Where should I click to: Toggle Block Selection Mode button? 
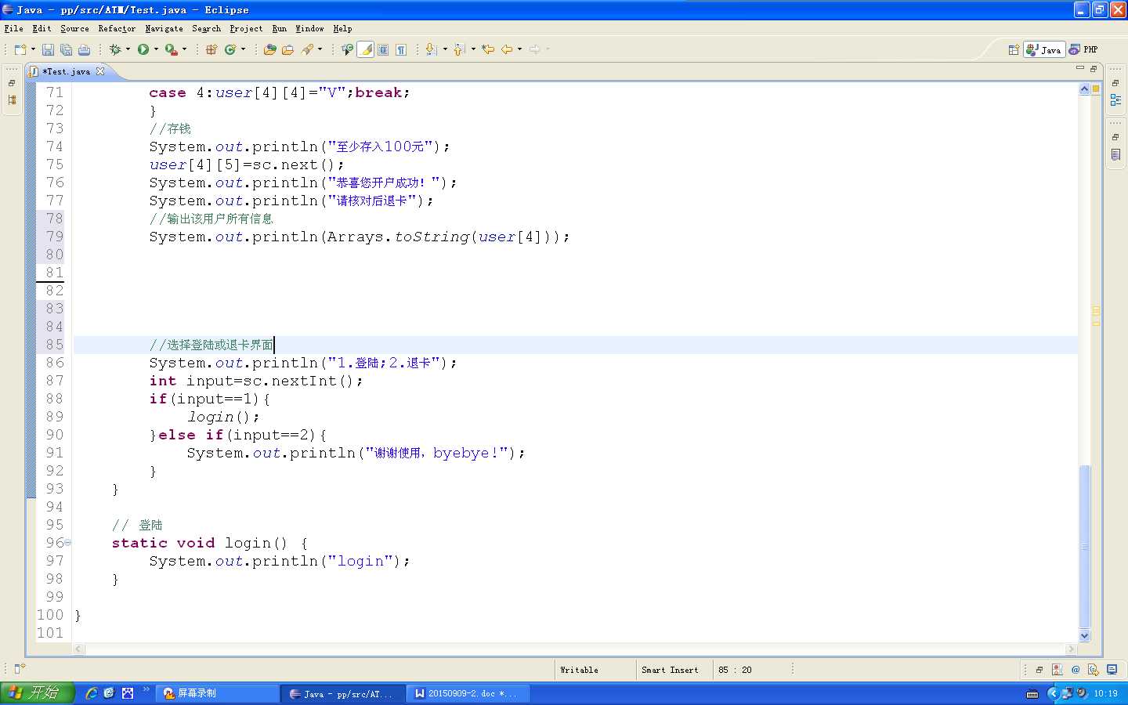tap(383, 49)
